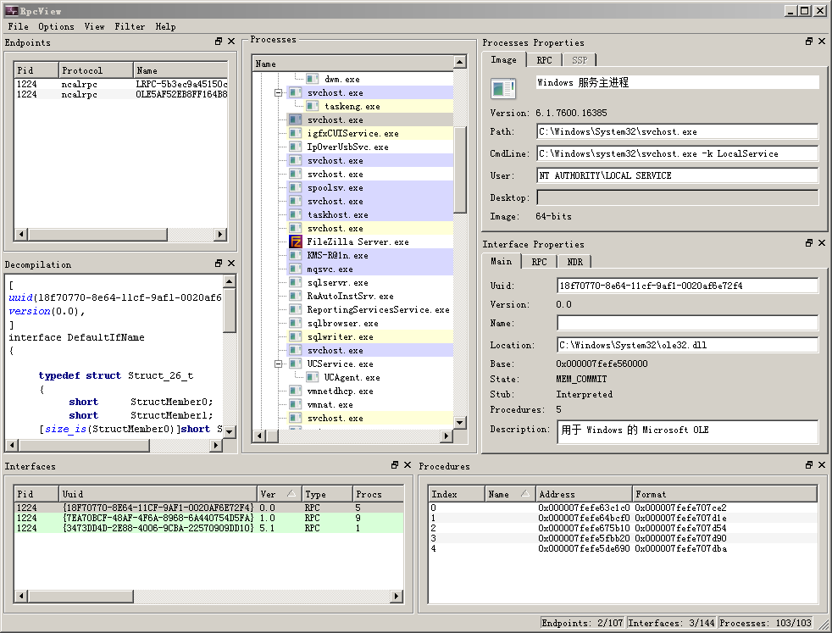This screenshot has width=832, height=633.
Task: Click the Procs column header in Interfaces
Action: tap(379, 494)
